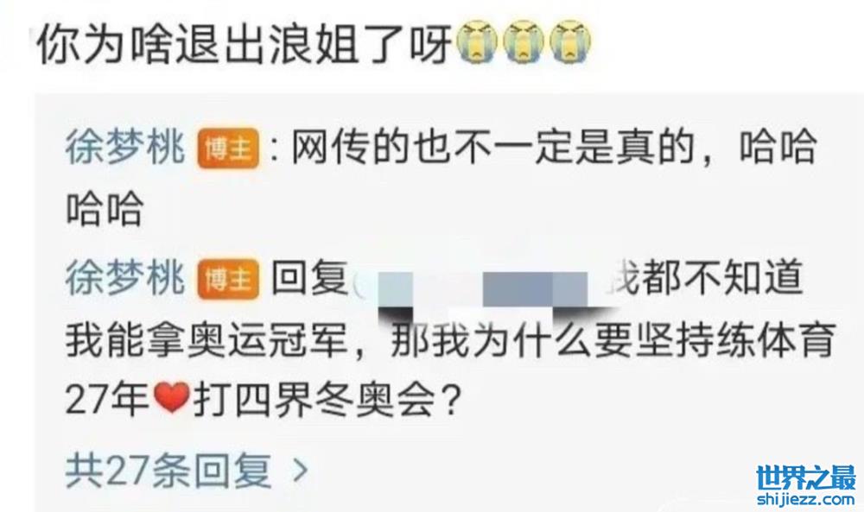Tap the phrase 我都不知道 in the second reply
Screen dimensions: 864x512
pyautogui.click(x=704, y=278)
